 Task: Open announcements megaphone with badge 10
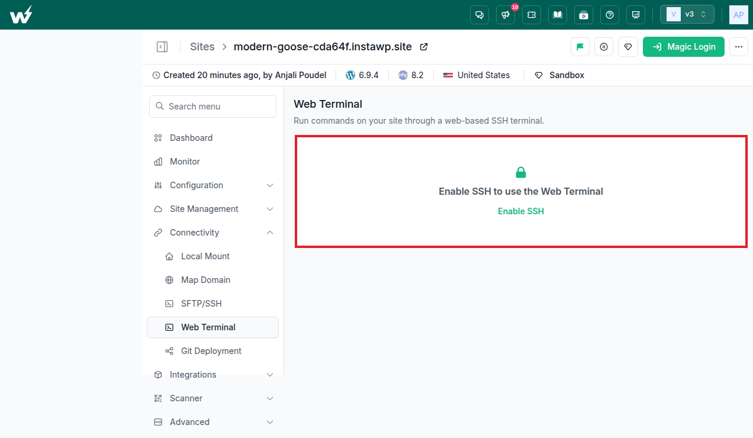(506, 15)
